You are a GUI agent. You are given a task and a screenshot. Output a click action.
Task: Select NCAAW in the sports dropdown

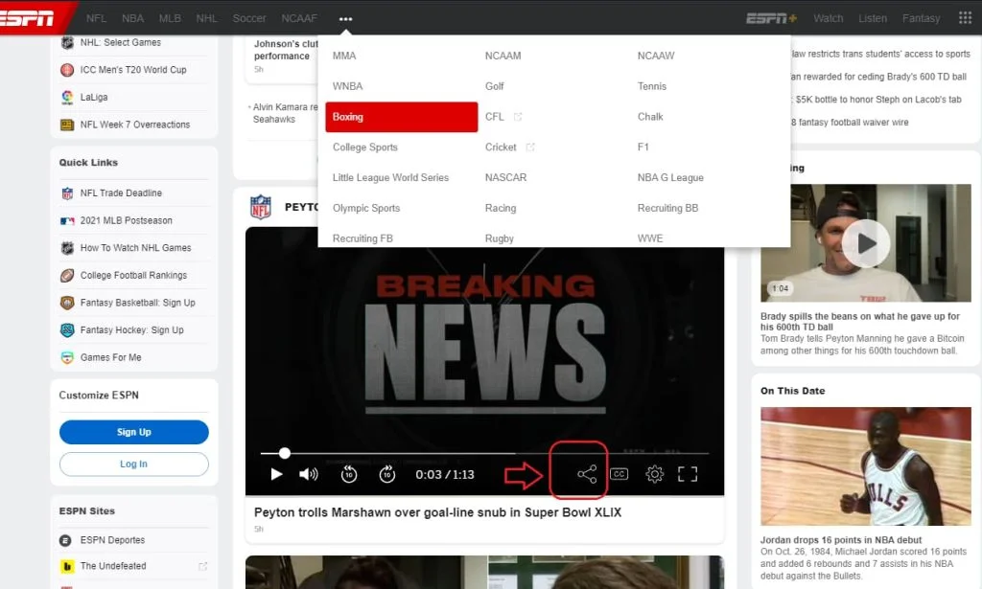(656, 56)
